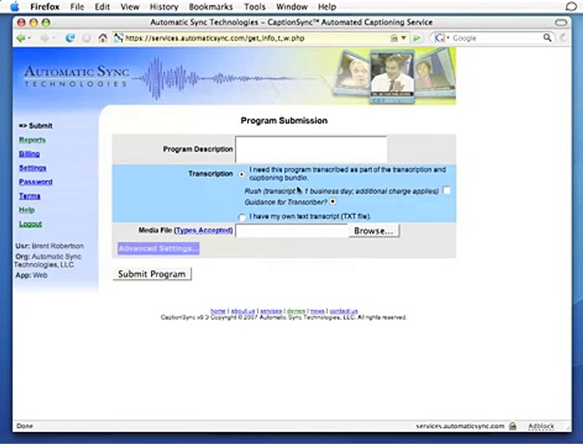
Task: Click 'services.automaticsync.com' in status bar
Action: pyautogui.click(x=460, y=426)
